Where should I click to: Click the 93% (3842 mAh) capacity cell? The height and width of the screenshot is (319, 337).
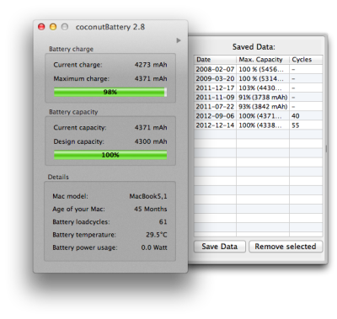[x=263, y=107]
